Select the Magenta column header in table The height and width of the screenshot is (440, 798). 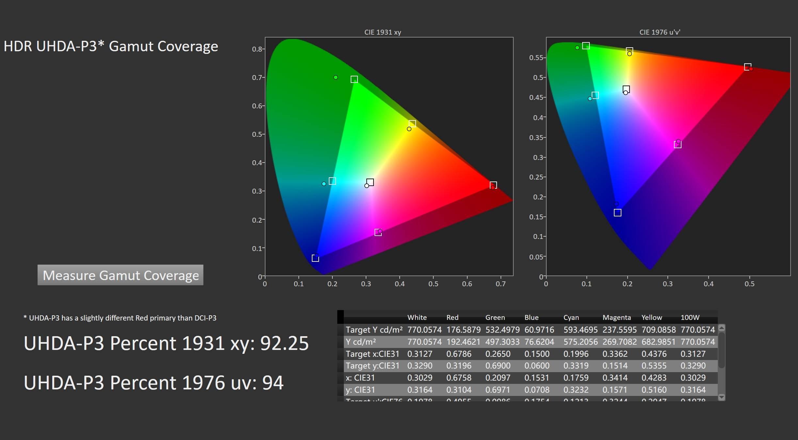(616, 317)
